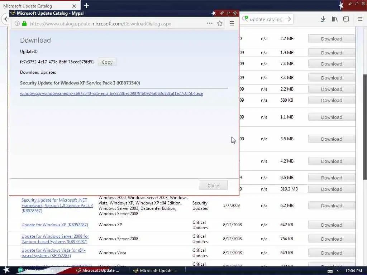Open Update for Windows Server 2008 Itanium link

[55, 239]
